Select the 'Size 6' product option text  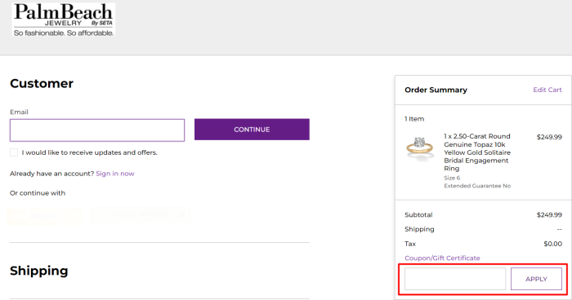tap(452, 178)
